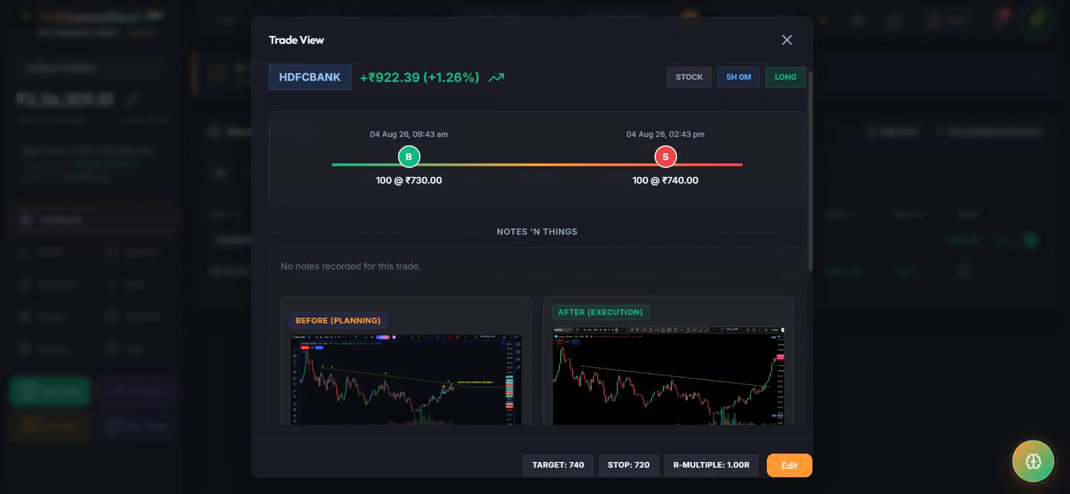Image resolution: width=1070 pixels, height=494 pixels.
Task: Open the Before planning chart thumbnail
Action: click(x=406, y=379)
